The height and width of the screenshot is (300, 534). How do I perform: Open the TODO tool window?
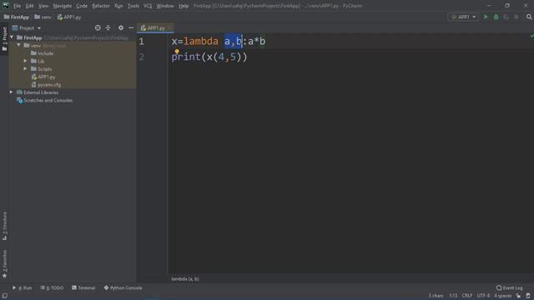52,287
